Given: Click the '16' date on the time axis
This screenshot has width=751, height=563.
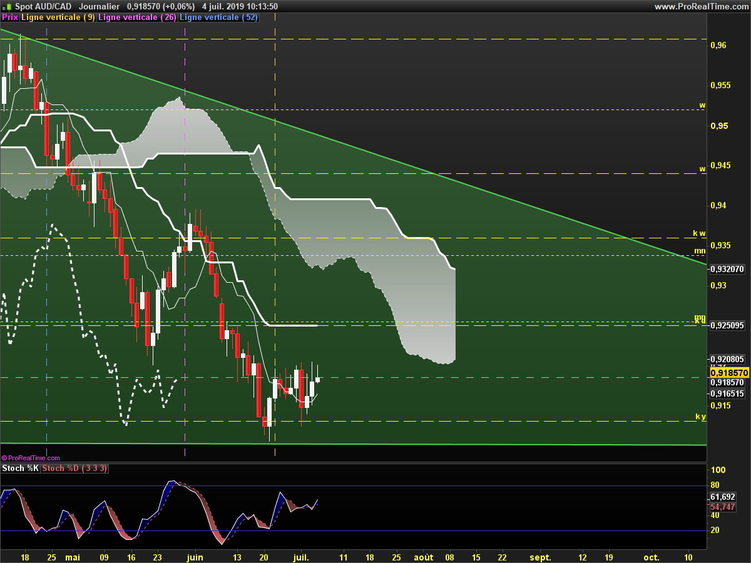Looking at the screenshot, I should pyautogui.click(x=131, y=557).
